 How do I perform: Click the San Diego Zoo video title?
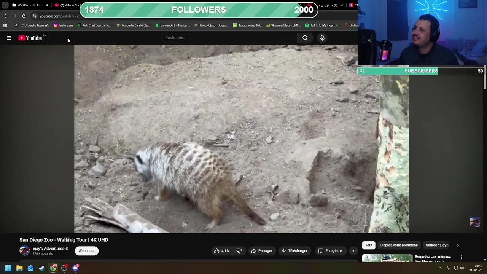coord(64,240)
